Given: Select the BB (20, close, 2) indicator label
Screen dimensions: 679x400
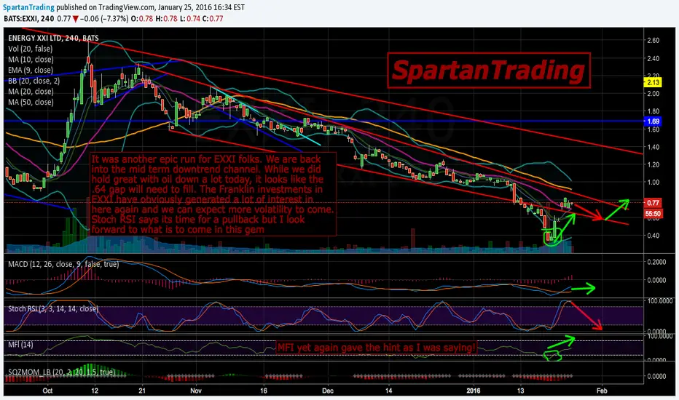Looking at the screenshot, I should click(34, 81).
